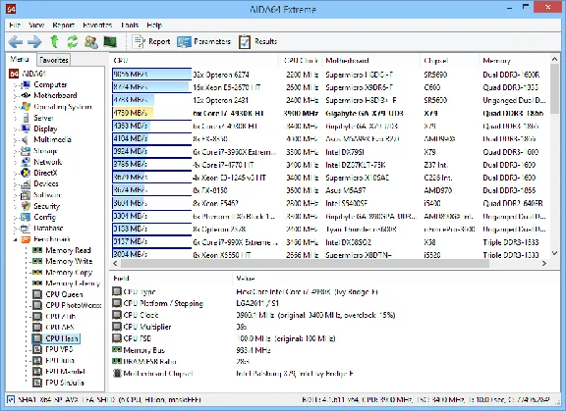Expand the Computer tree node arrow

tap(15, 85)
